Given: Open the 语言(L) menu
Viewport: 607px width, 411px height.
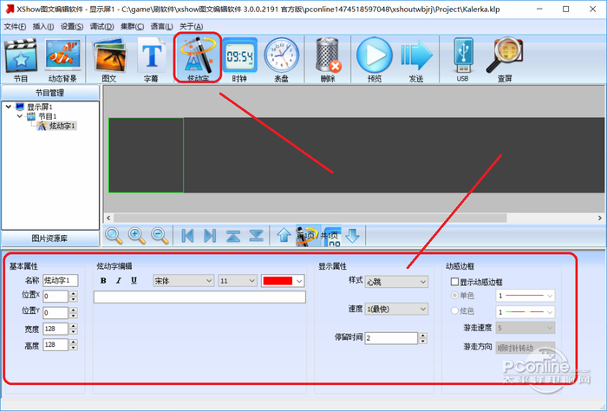Looking at the screenshot, I should [161, 26].
